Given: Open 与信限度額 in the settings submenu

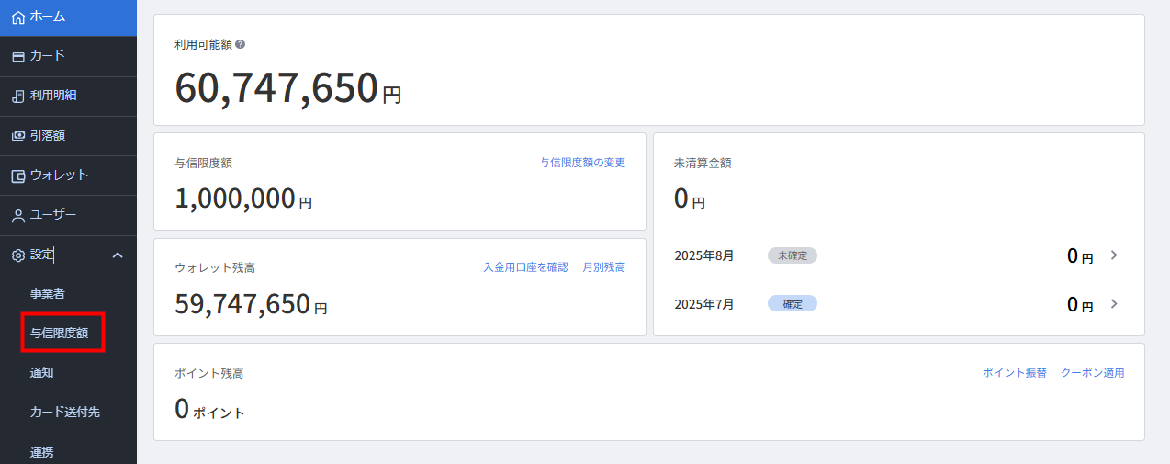Looking at the screenshot, I should tap(59, 333).
